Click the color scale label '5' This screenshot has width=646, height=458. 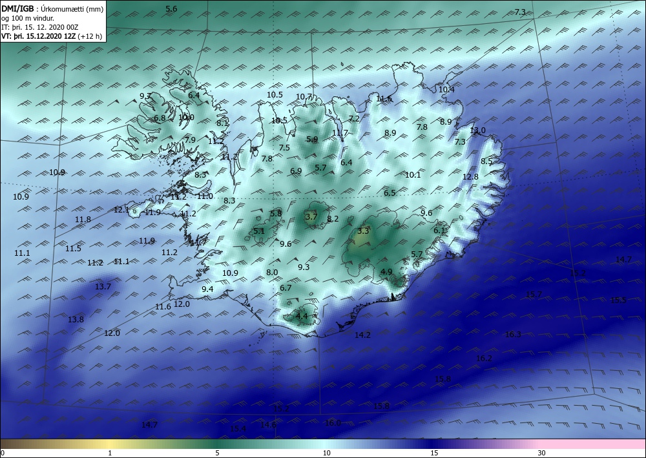(x=217, y=453)
